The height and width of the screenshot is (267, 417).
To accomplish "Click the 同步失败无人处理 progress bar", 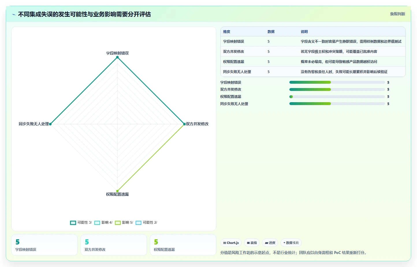I will pyautogui.click(x=337, y=104).
